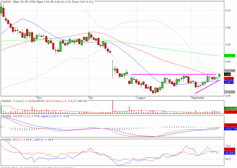The image size is (237, 168).
Task: Click the red 4,727,69 volume average tag
Action: tap(231, 112)
